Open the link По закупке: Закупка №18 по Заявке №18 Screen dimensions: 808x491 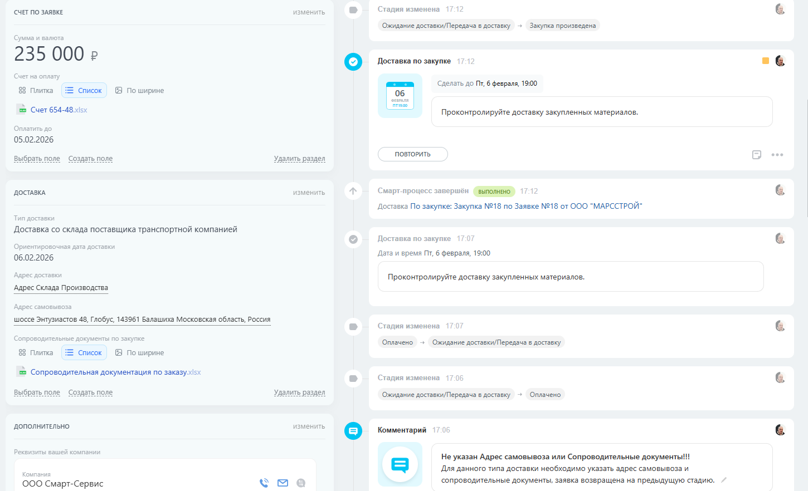click(x=526, y=206)
